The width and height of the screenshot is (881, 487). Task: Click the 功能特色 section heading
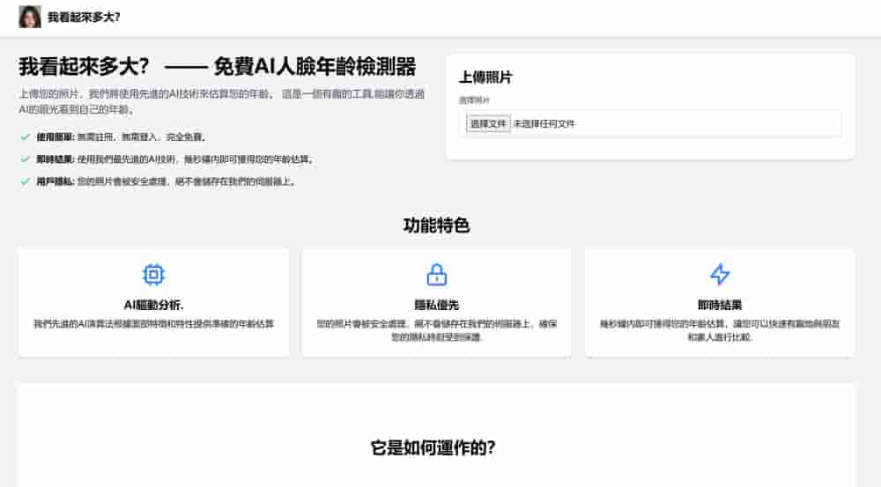coord(437,225)
